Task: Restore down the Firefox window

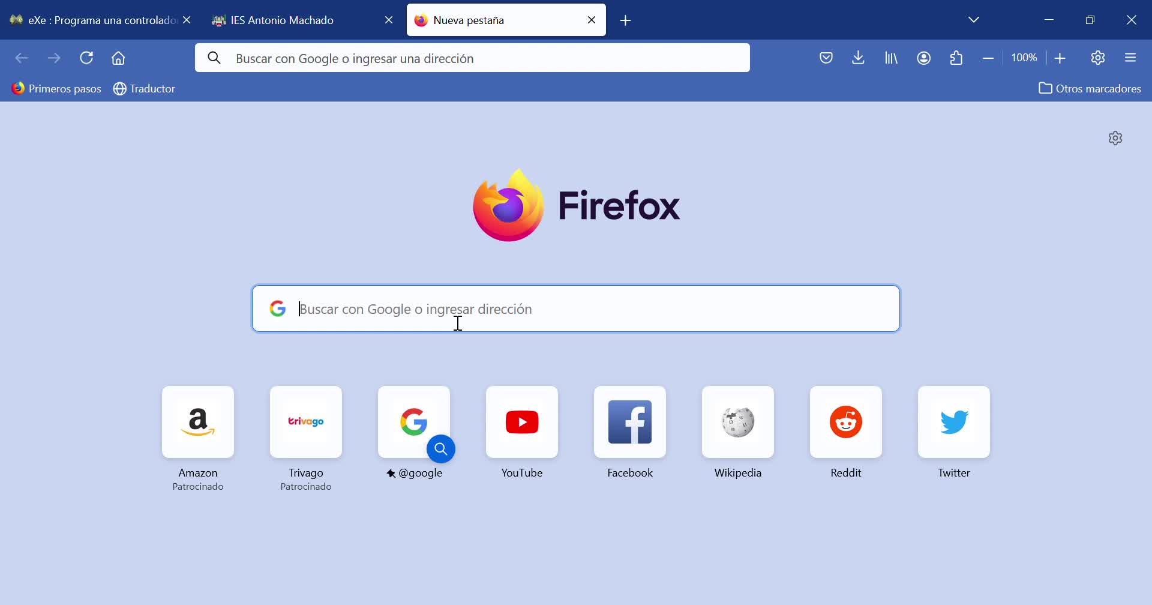Action: point(1090,20)
